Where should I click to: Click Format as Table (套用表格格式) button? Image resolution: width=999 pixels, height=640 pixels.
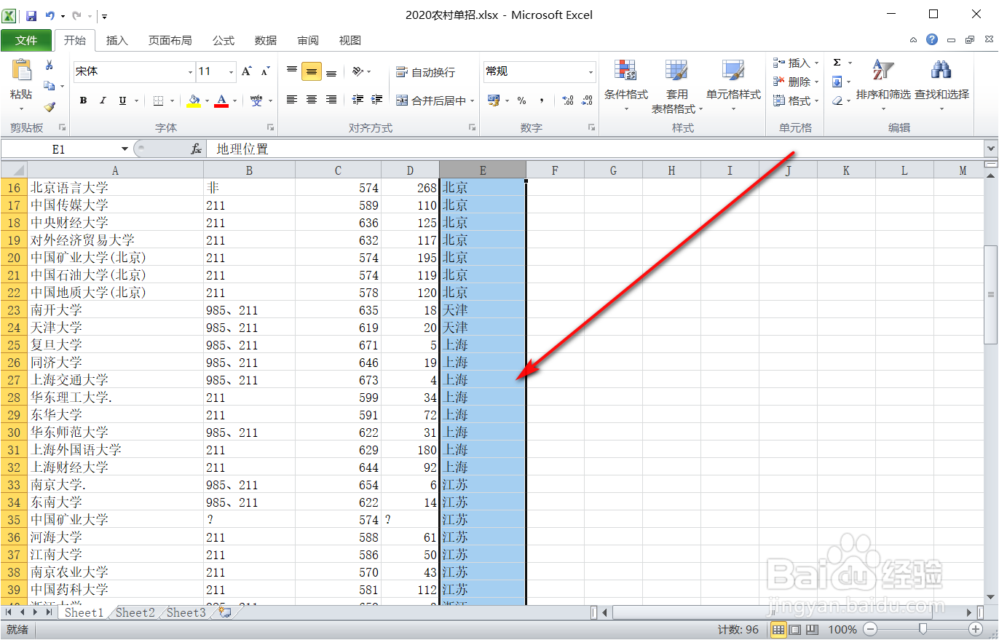point(677,87)
